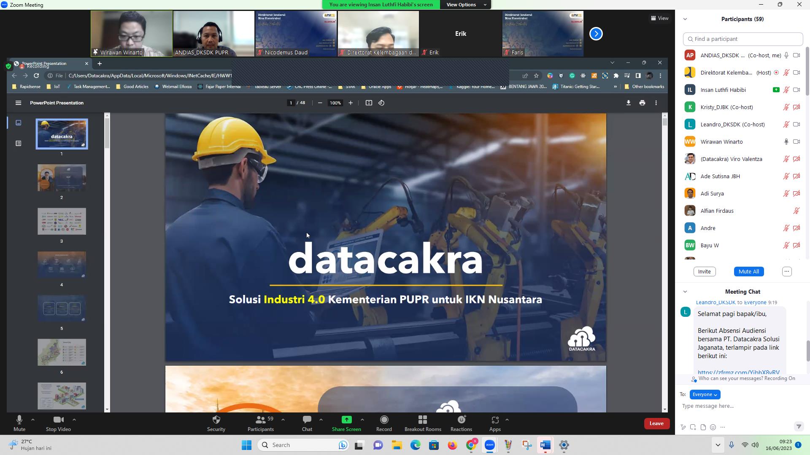Expand the Stop Video arrow options
This screenshot has width=810, height=455.
pyautogui.click(x=73, y=420)
